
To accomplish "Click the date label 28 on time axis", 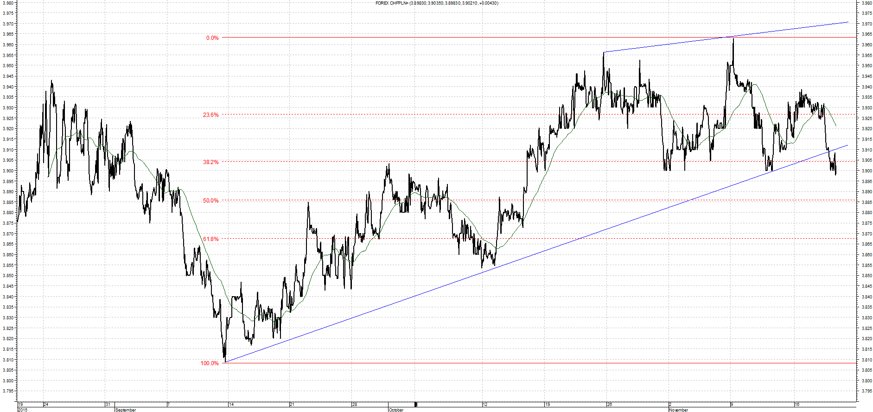I will pos(354,405).
